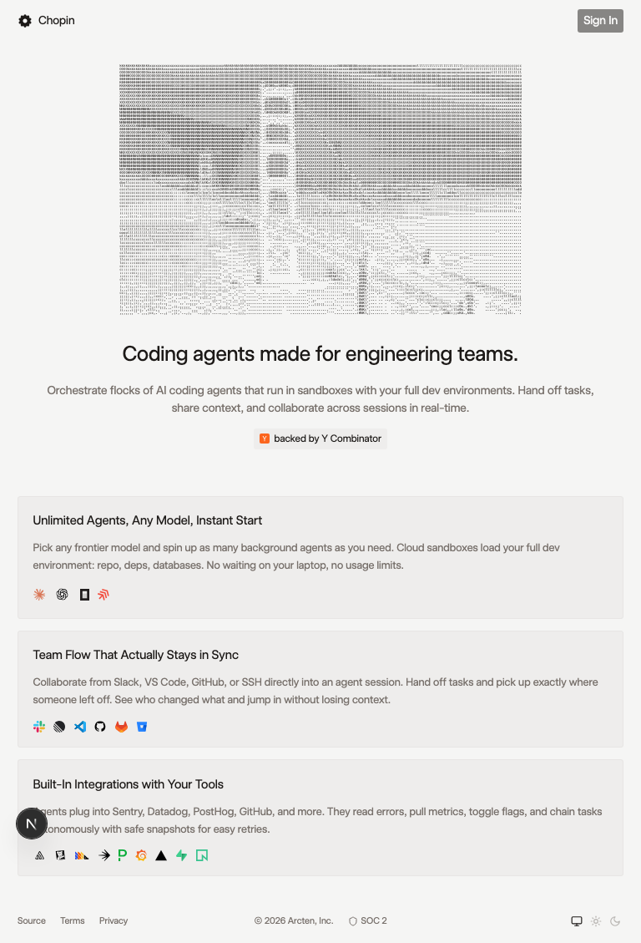Click the Grafana swirl icon
Image resolution: width=641 pixels, height=943 pixels.
click(x=141, y=855)
